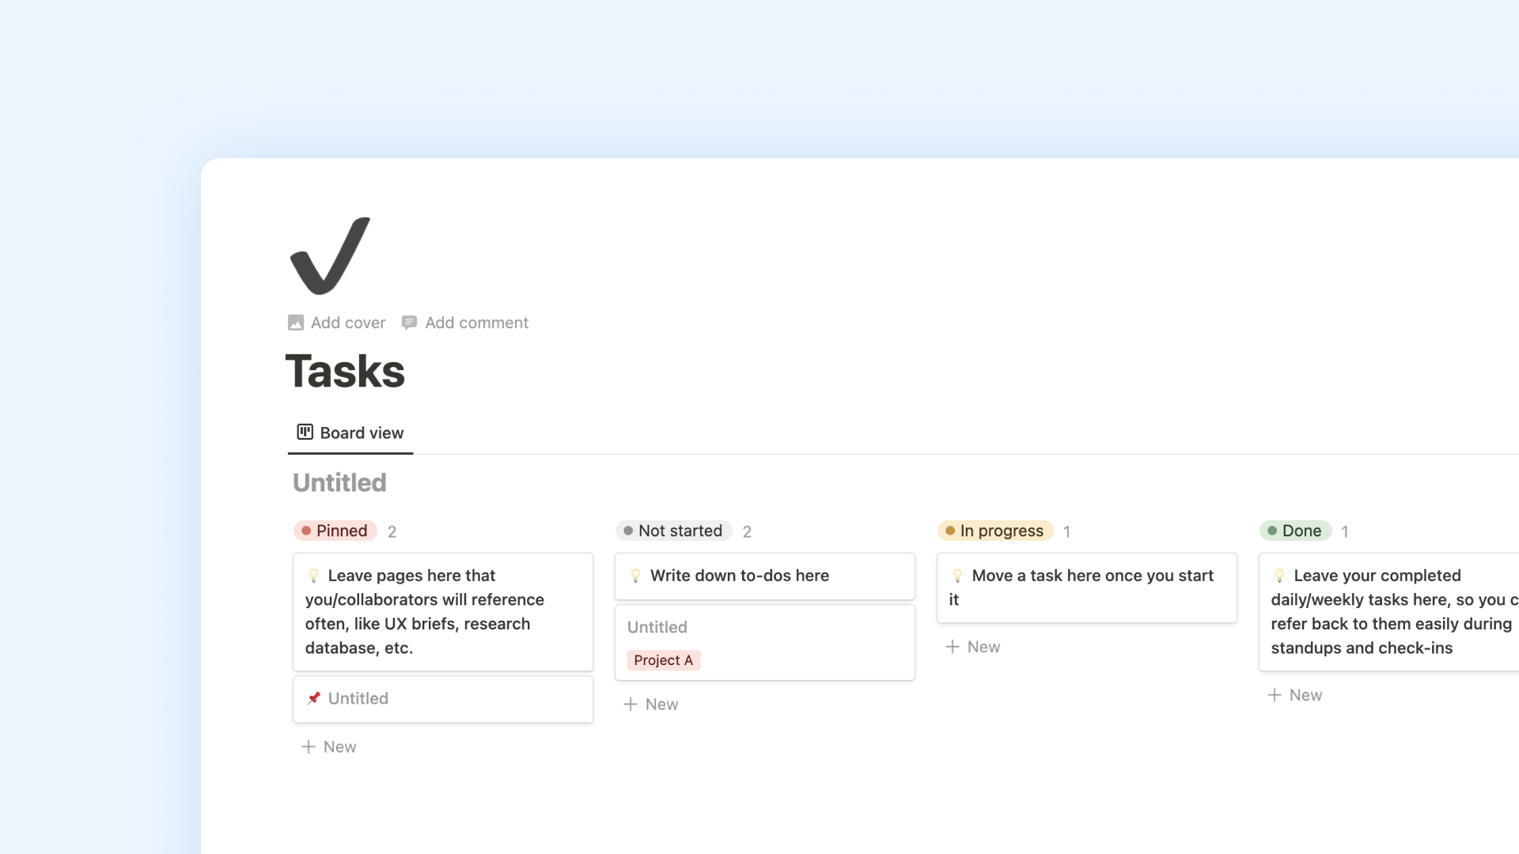
Task: Click Add cover button
Action: click(335, 322)
